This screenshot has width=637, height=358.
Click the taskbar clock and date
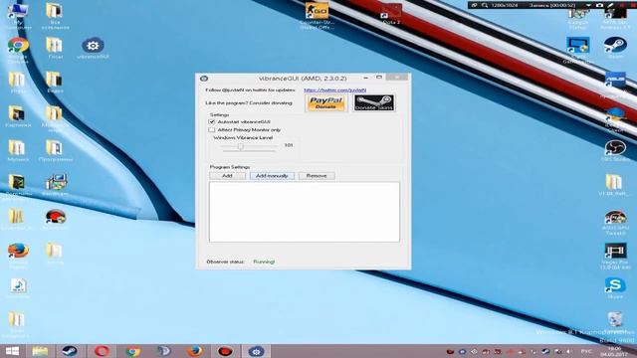(615, 351)
